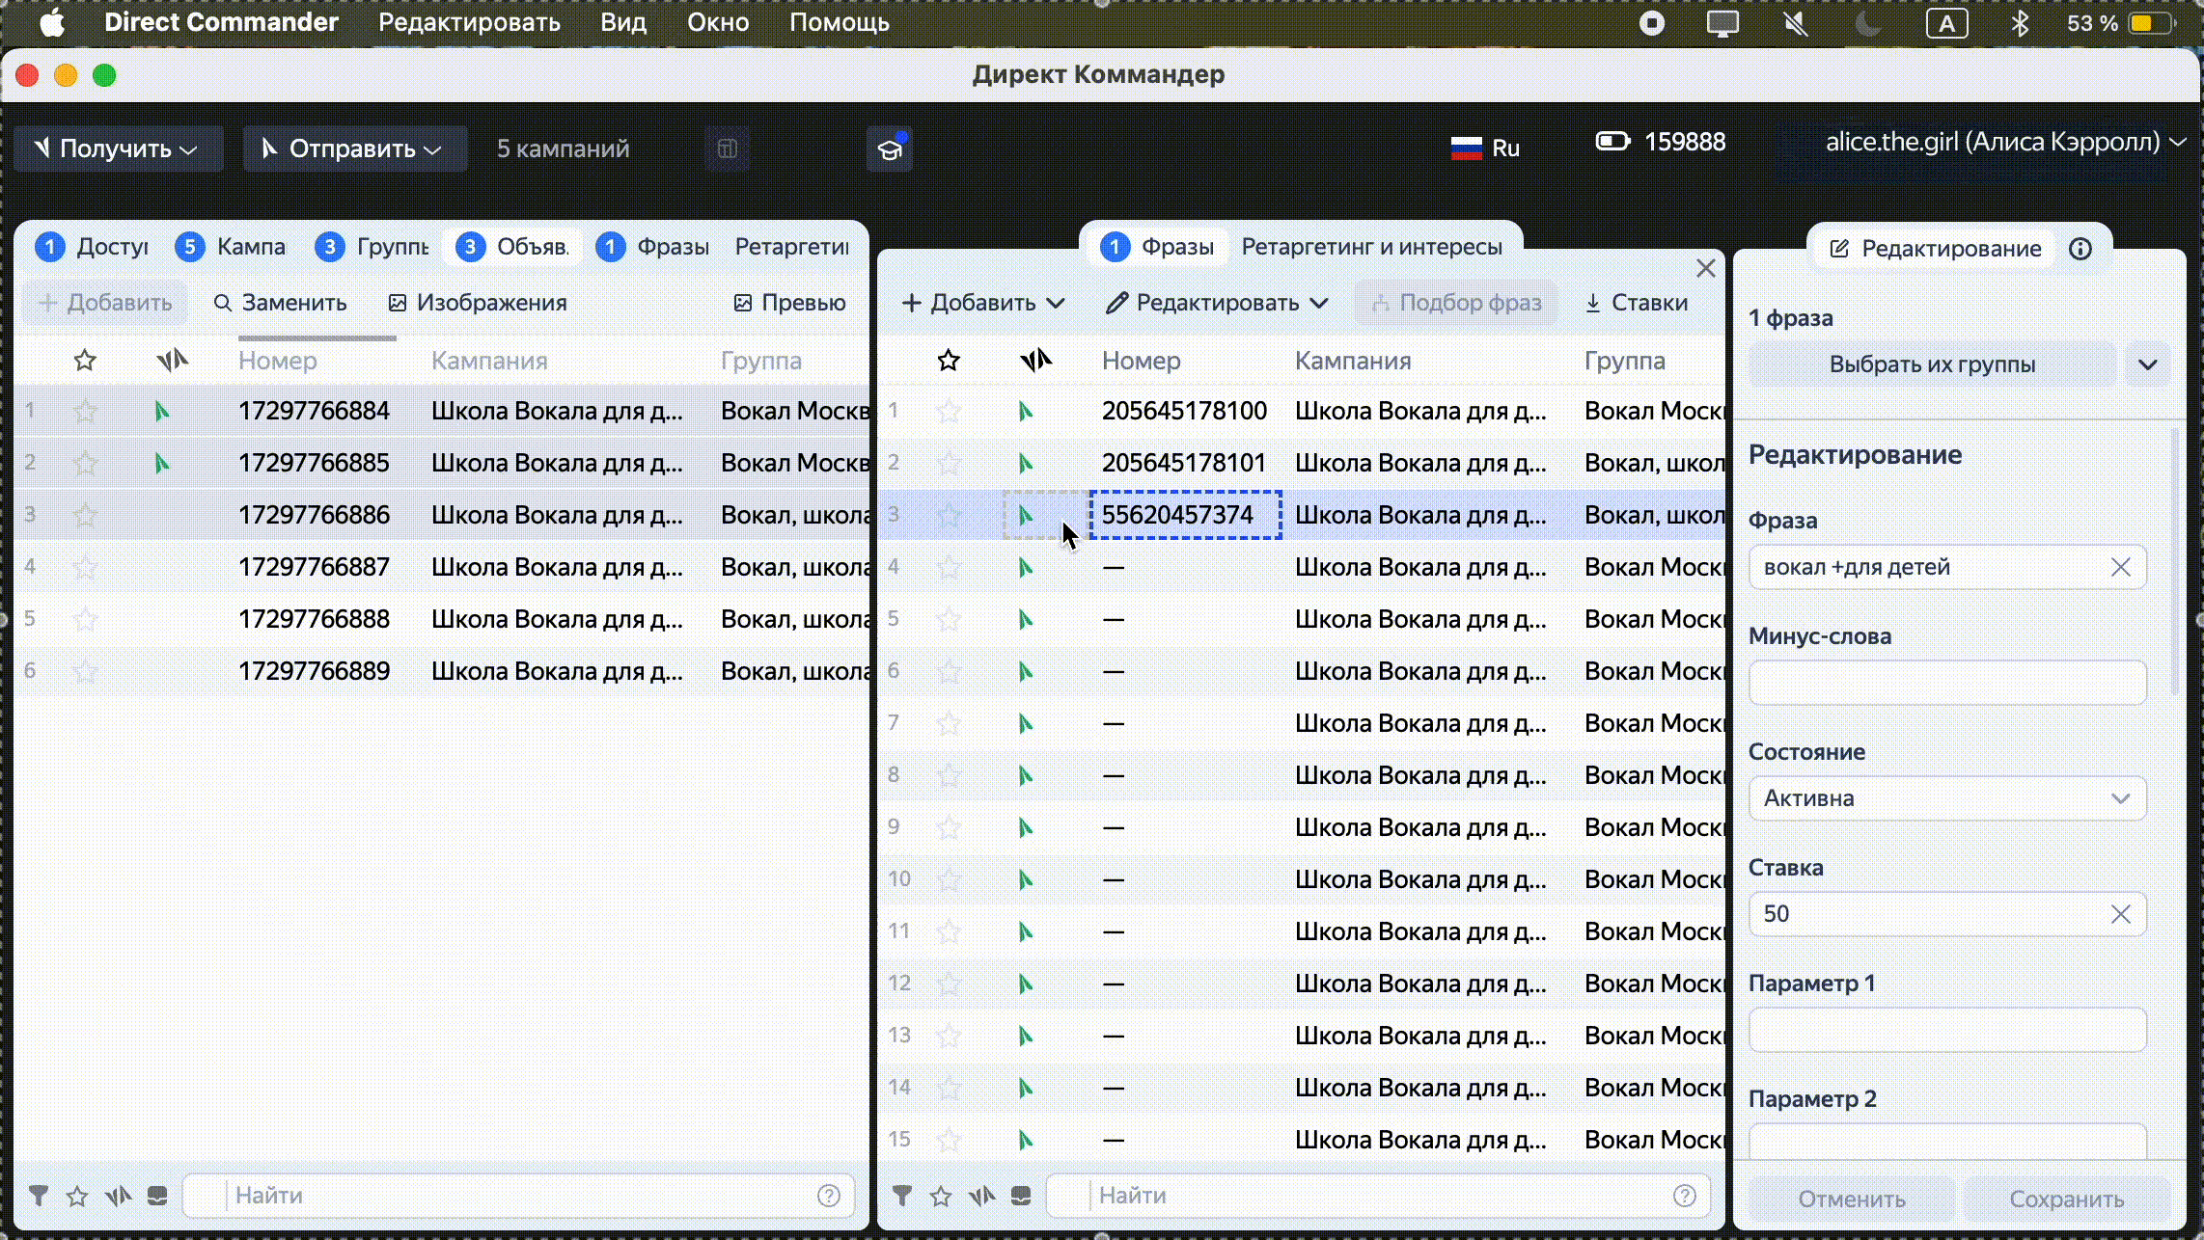Click the archive icon in right panel footer

click(x=1021, y=1196)
